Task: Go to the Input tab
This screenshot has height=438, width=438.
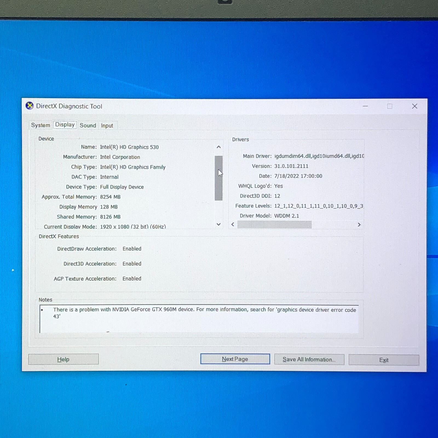Action: point(107,126)
